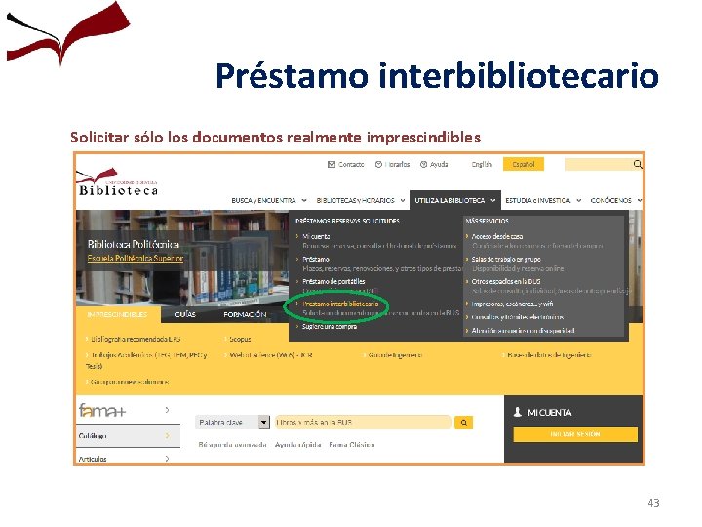
Task: Select the GUÍAS tab
Action: (x=185, y=314)
